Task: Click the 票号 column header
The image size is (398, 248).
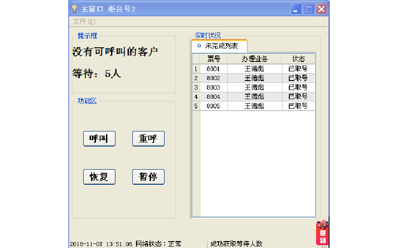Action: coord(214,59)
